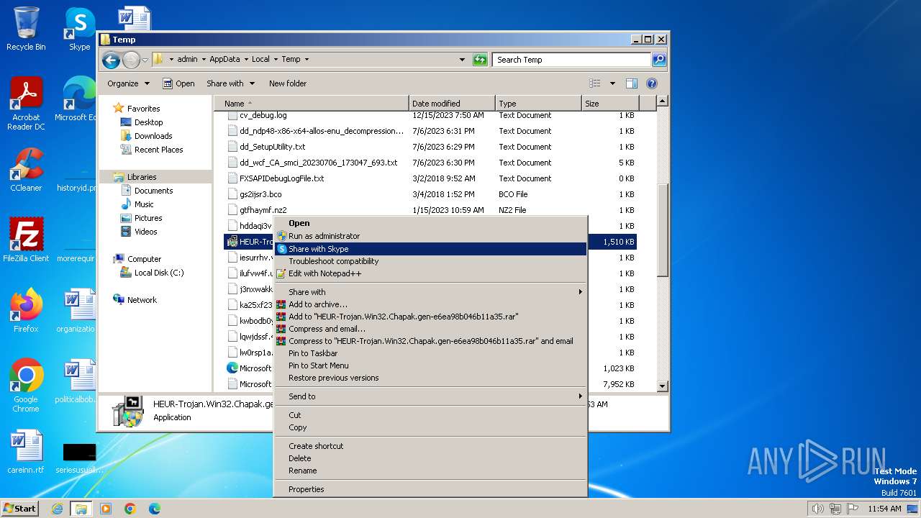921x518 pixels.
Task: Click the search magnifier button
Action: pyautogui.click(x=659, y=60)
